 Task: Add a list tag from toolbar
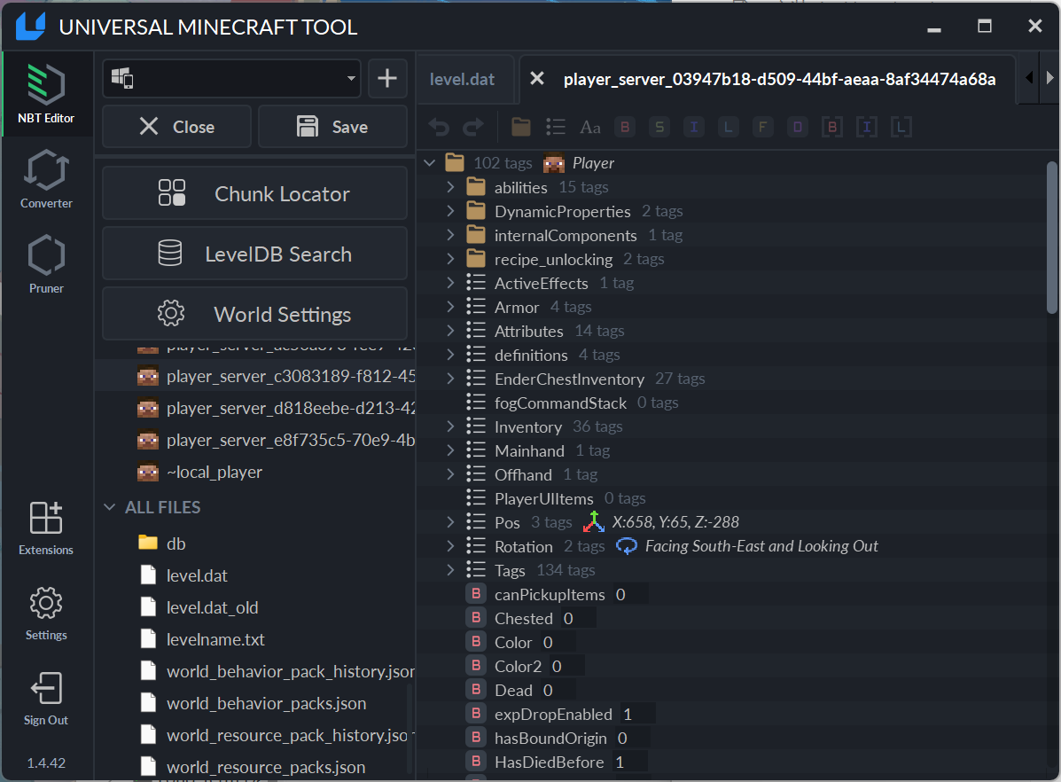click(x=556, y=127)
